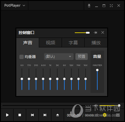Image resolution: width=125 pixels, height=122 pixels.
Task: Click the 预置 button
Action: click(x=82, y=57)
